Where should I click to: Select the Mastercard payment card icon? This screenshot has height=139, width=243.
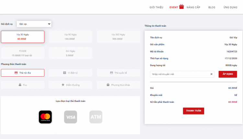pos(45,117)
